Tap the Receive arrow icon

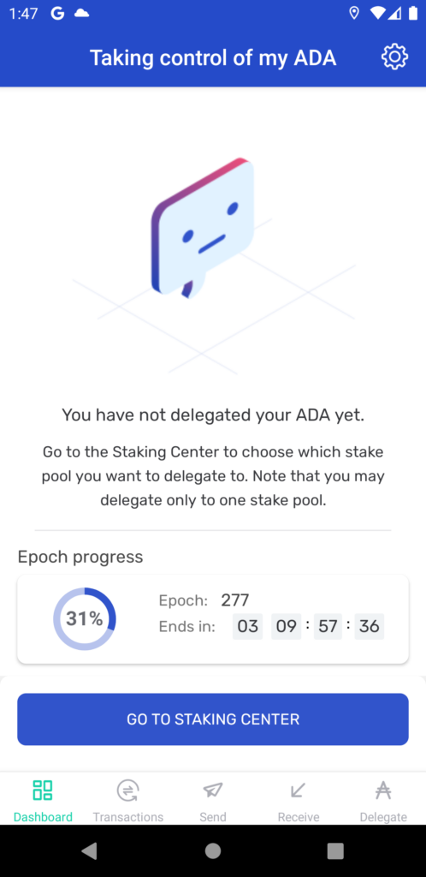[x=299, y=790]
